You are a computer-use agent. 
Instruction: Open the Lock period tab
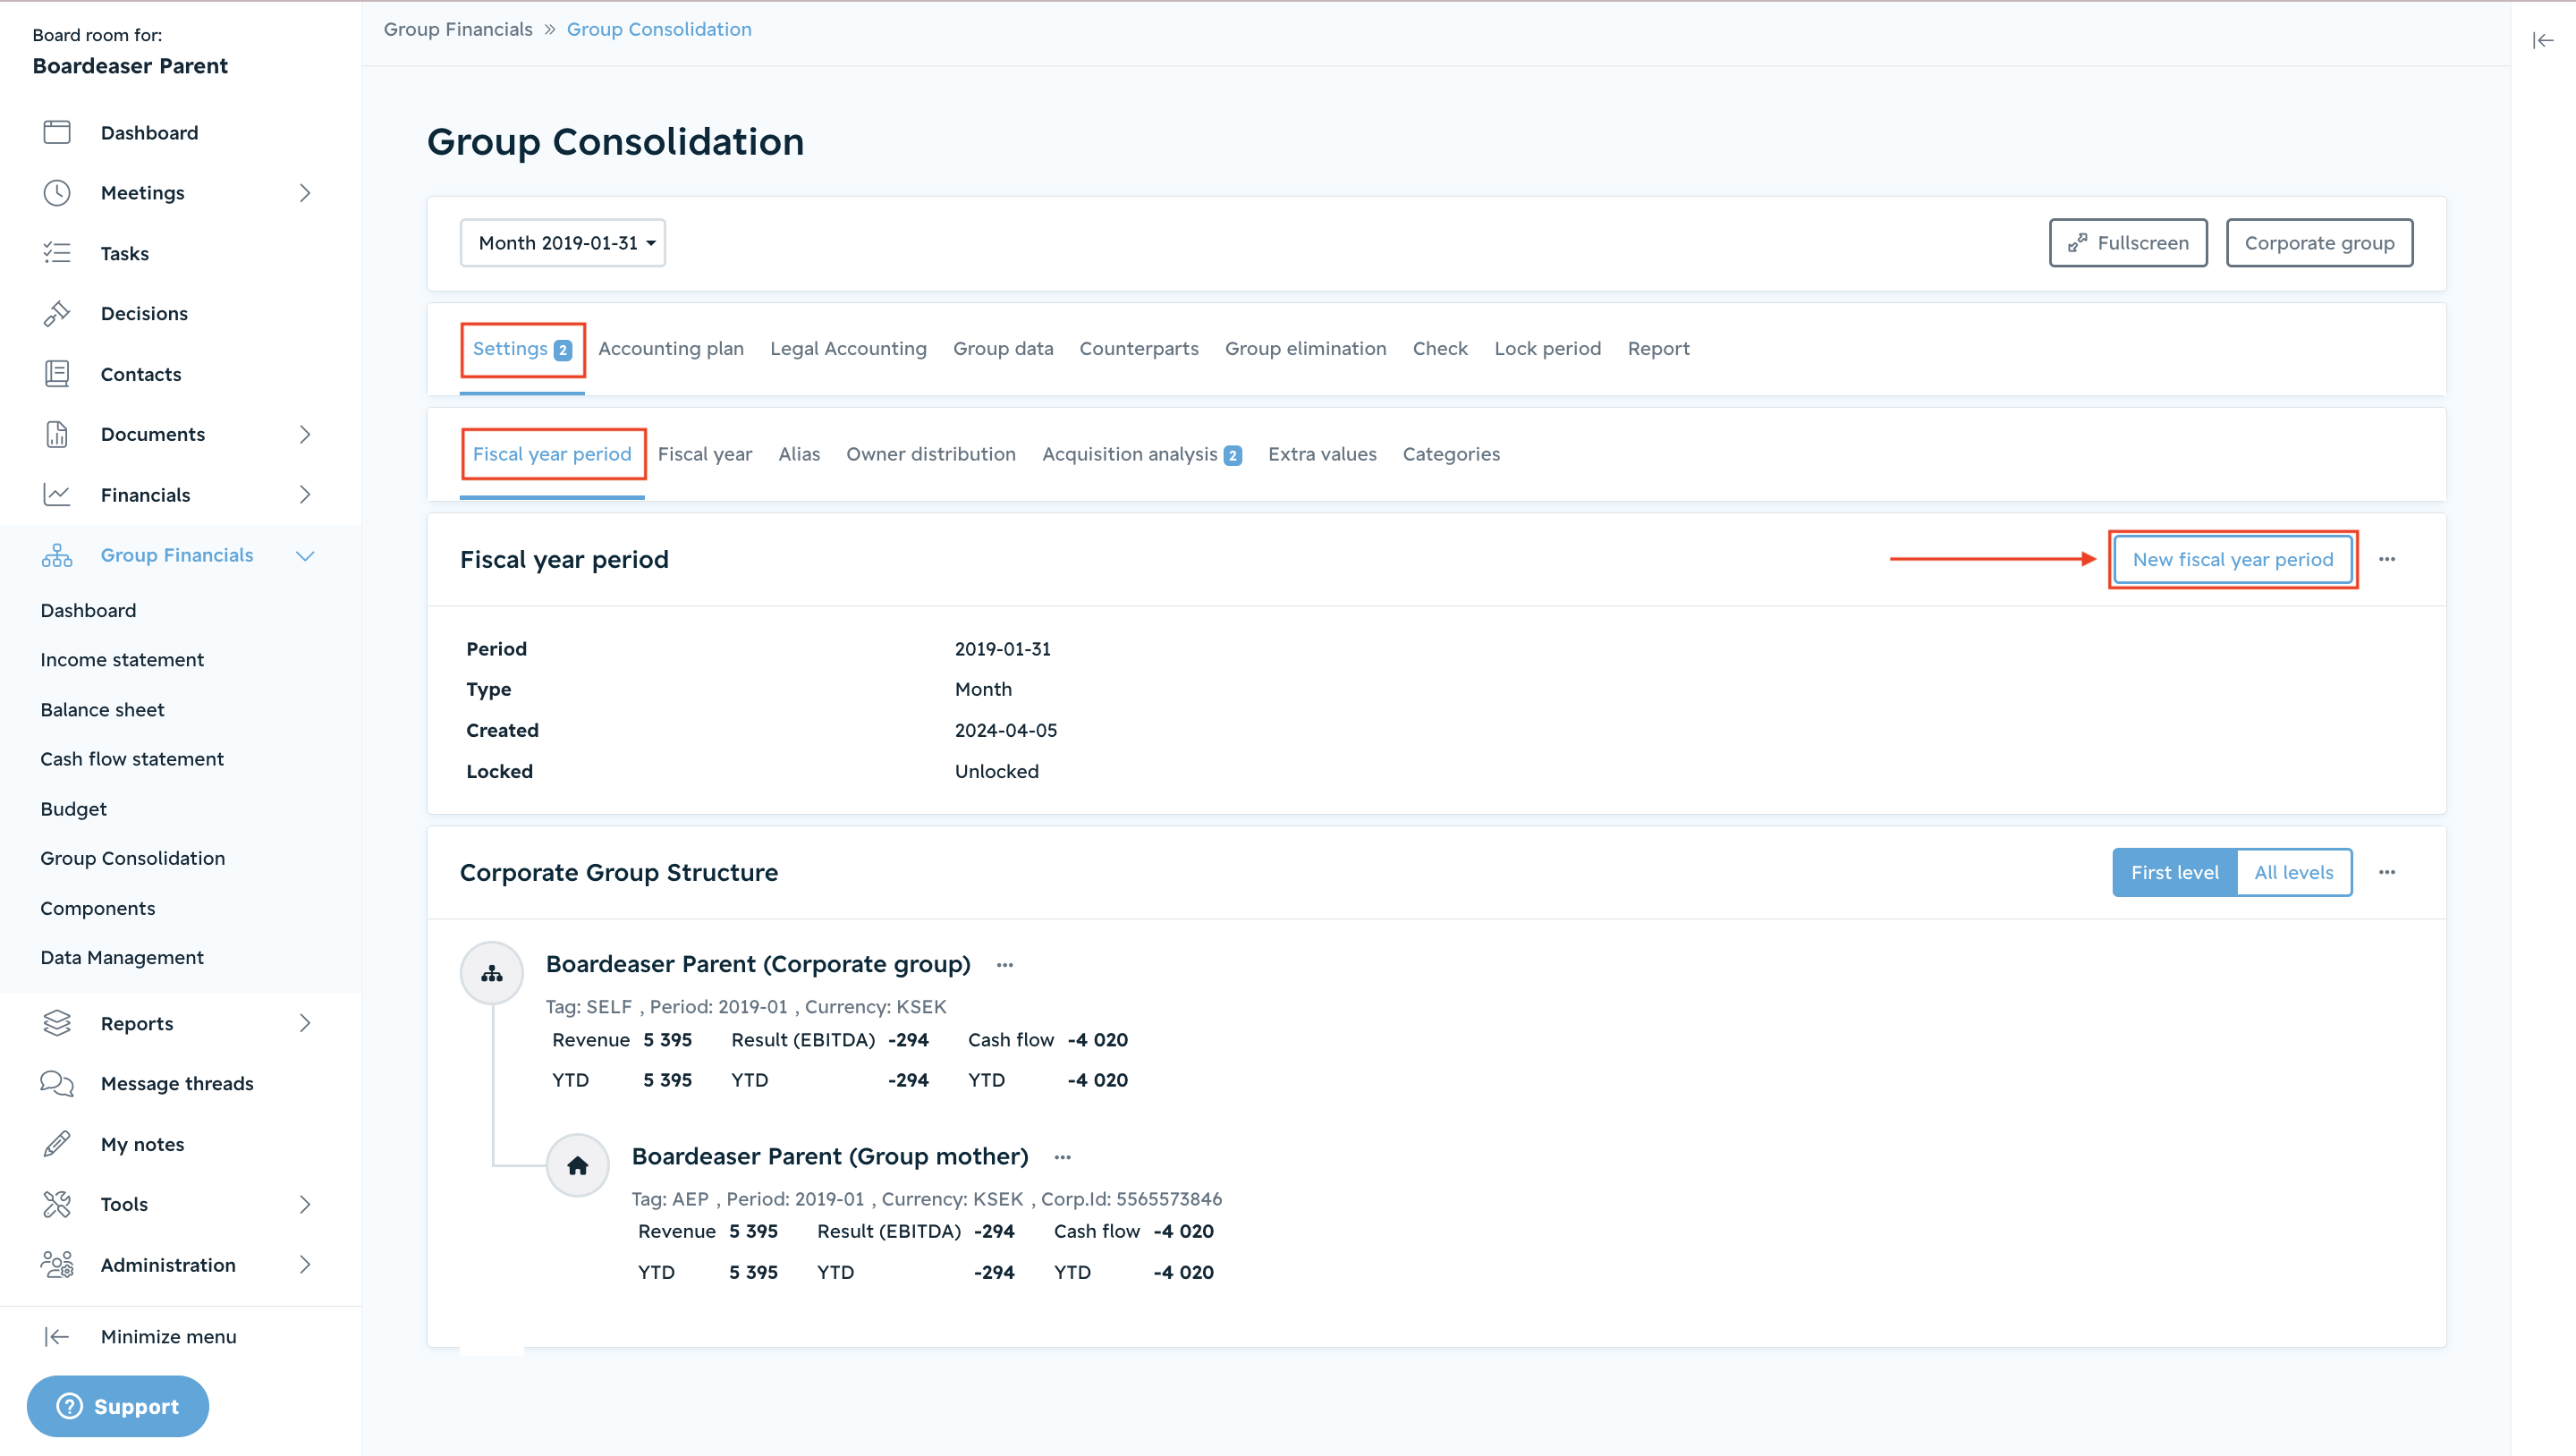point(1547,349)
